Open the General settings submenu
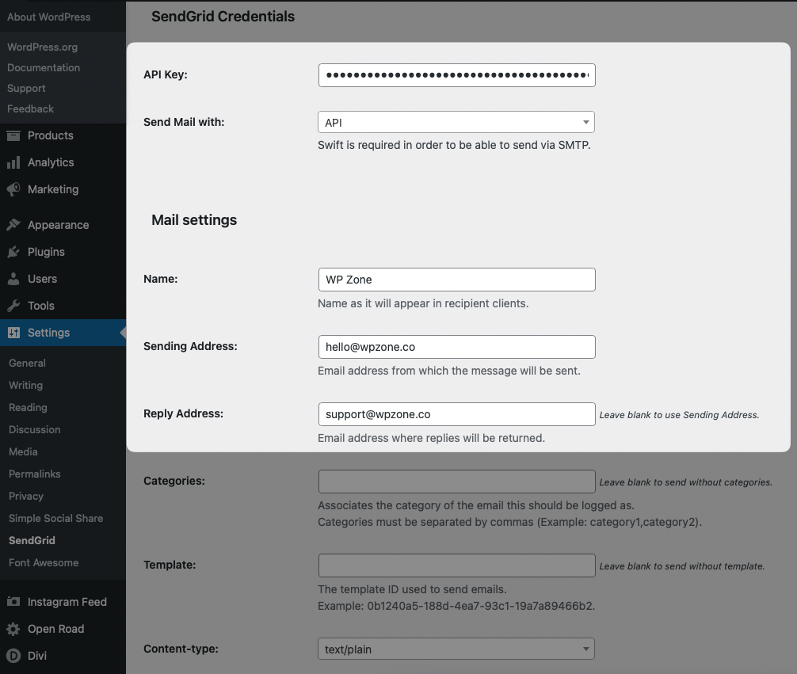This screenshot has height=674, width=797. [x=28, y=364]
